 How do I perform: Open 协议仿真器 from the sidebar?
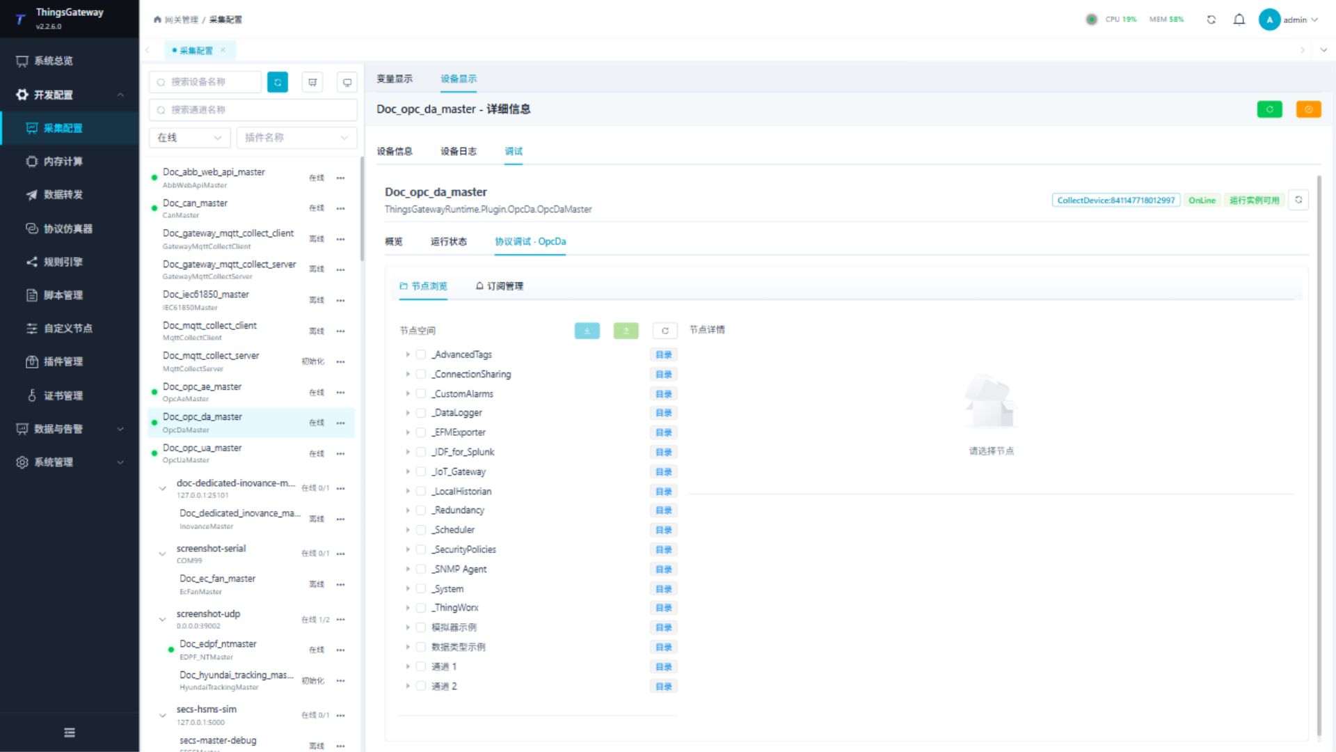point(70,228)
